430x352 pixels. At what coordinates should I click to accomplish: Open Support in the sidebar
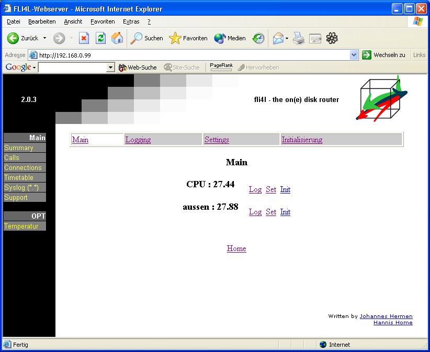pyautogui.click(x=25, y=197)
